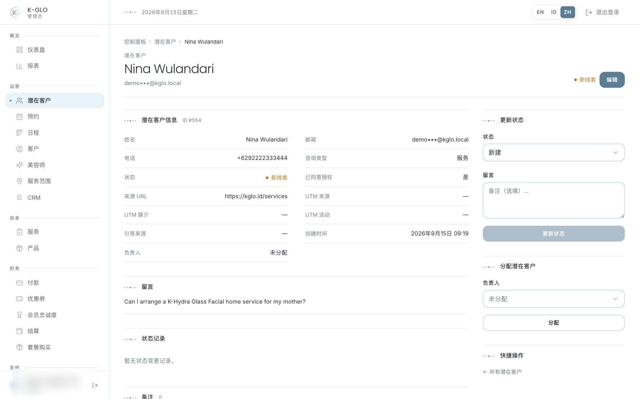Open the 产品 catalog menu item
639x399 pixels.
pos(55,248)
